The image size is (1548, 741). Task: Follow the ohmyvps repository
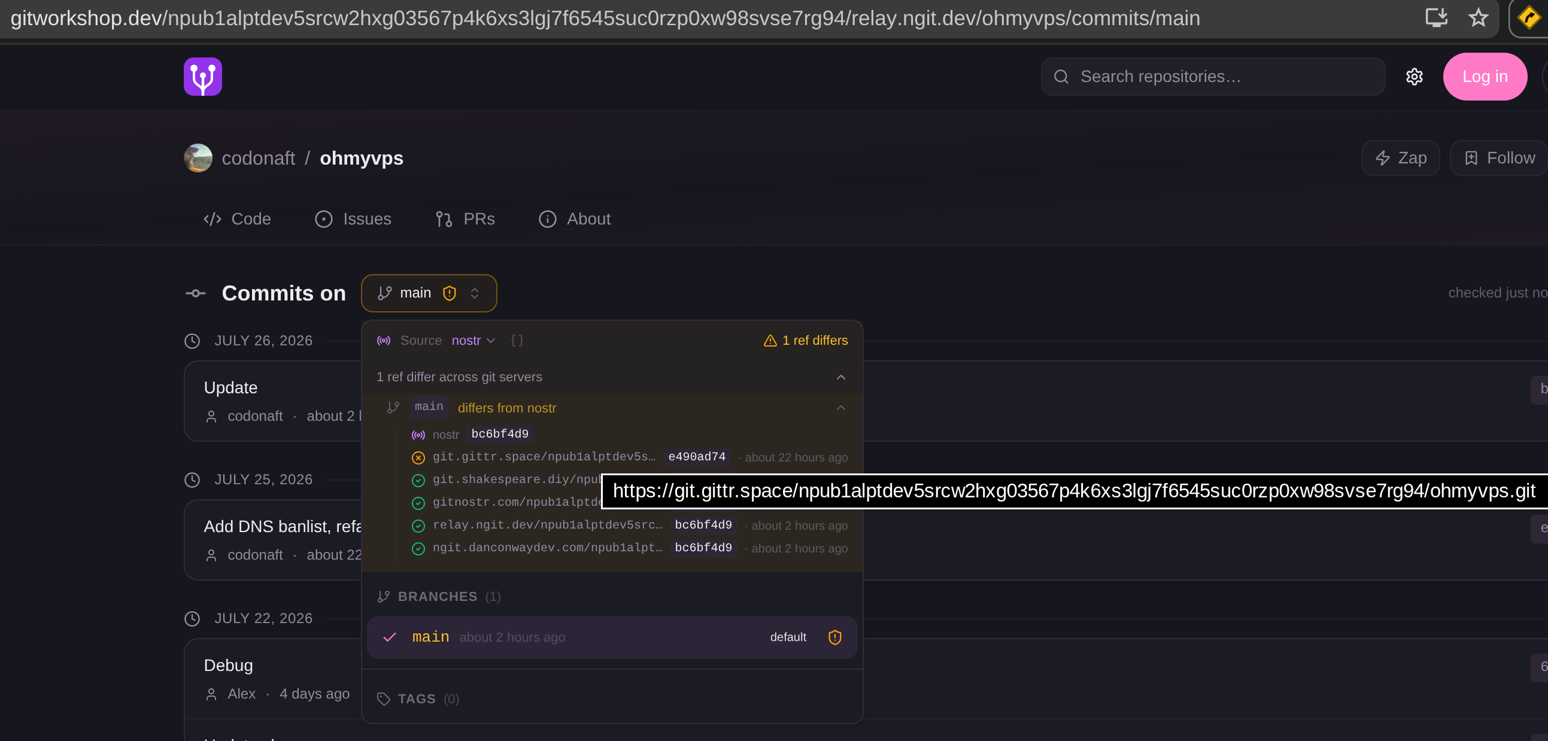1499,158
